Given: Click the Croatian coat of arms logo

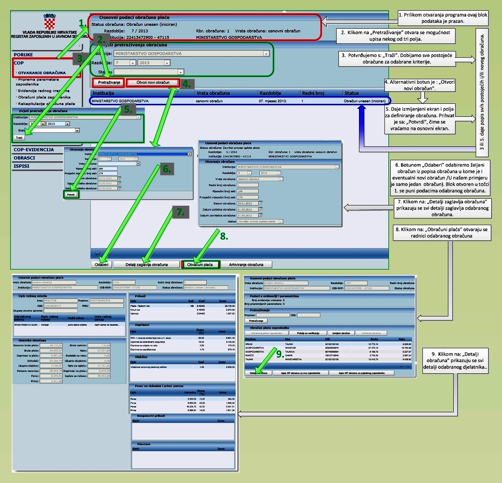Looking at the screenshot, I should point(50,21).
